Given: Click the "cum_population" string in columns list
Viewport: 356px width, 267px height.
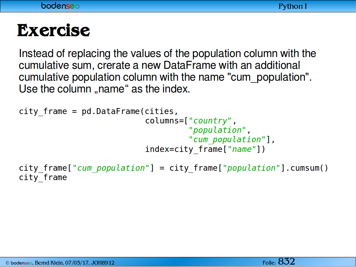Looking at the screenshot, I should (227, 140).
